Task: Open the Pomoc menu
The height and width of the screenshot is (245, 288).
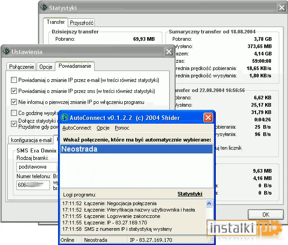Action: [x=122, y=128]
